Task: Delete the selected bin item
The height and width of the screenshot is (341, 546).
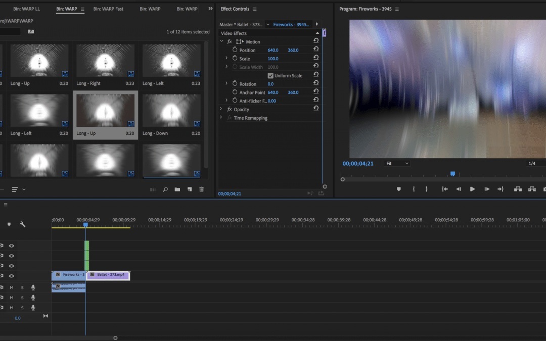Action: click(202, 189)
